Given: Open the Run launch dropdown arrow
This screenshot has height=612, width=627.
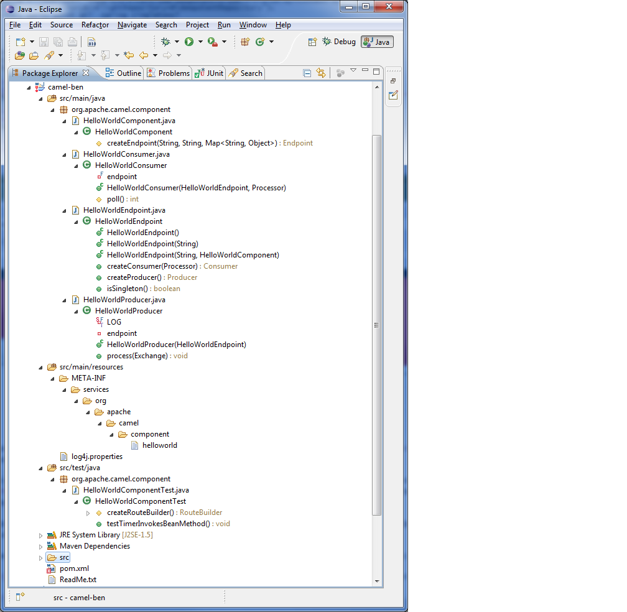Looking at the screenshot, I should [200, 42].
